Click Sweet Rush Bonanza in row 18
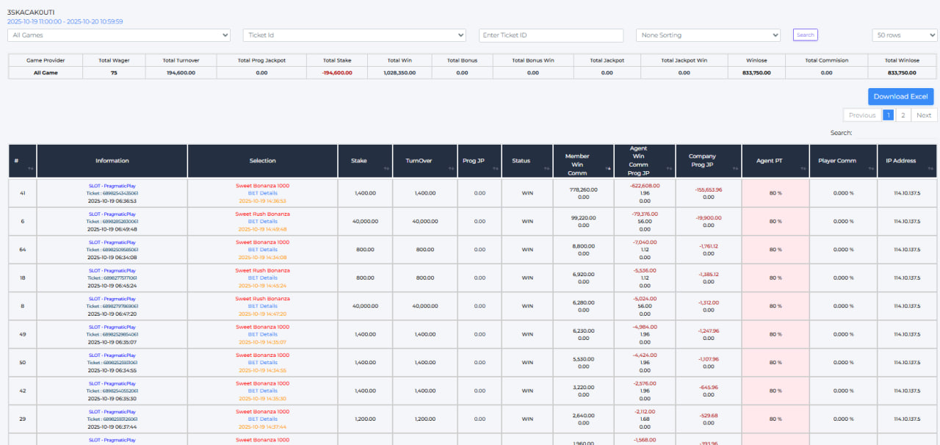This screenshot has width=940, height=445. [263, 270]
